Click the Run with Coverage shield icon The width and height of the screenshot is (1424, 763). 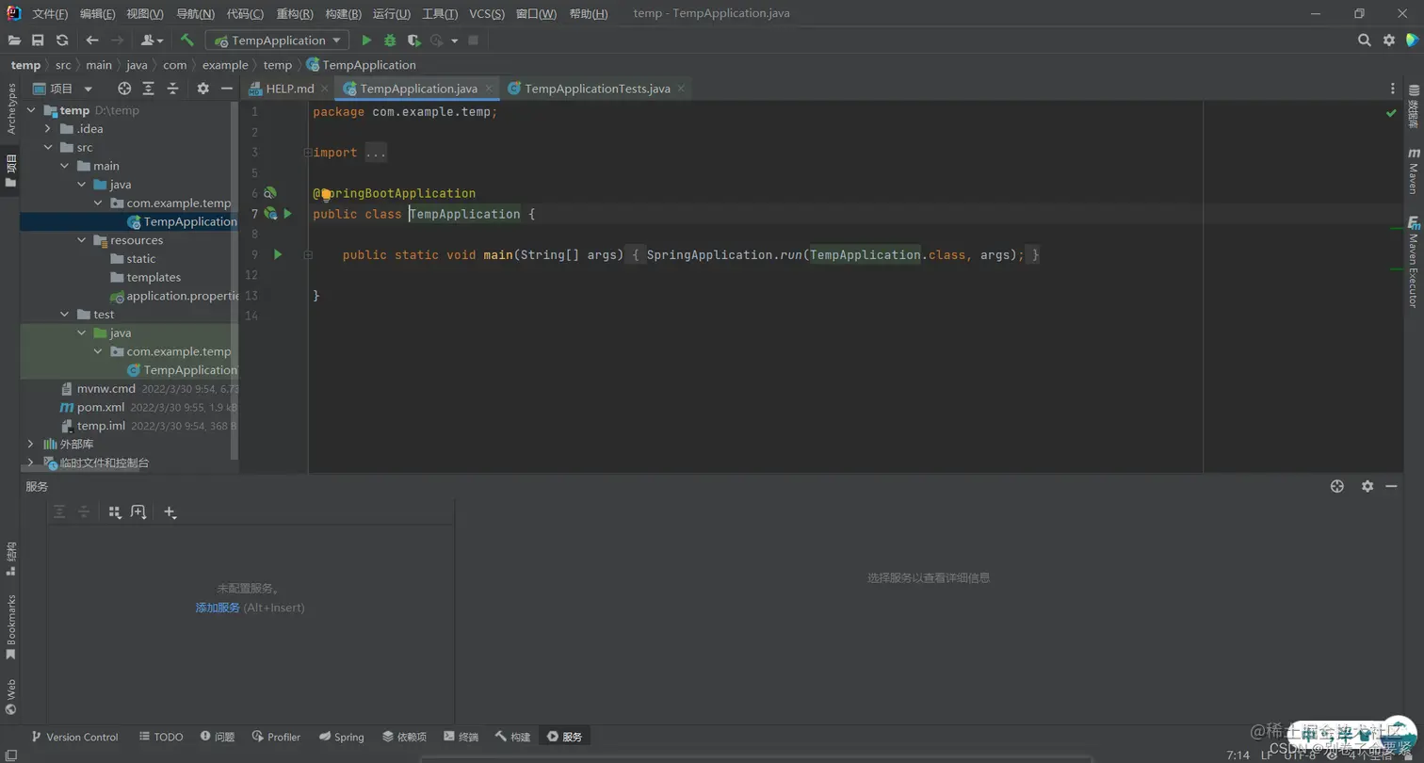click(x=413, y=41)
